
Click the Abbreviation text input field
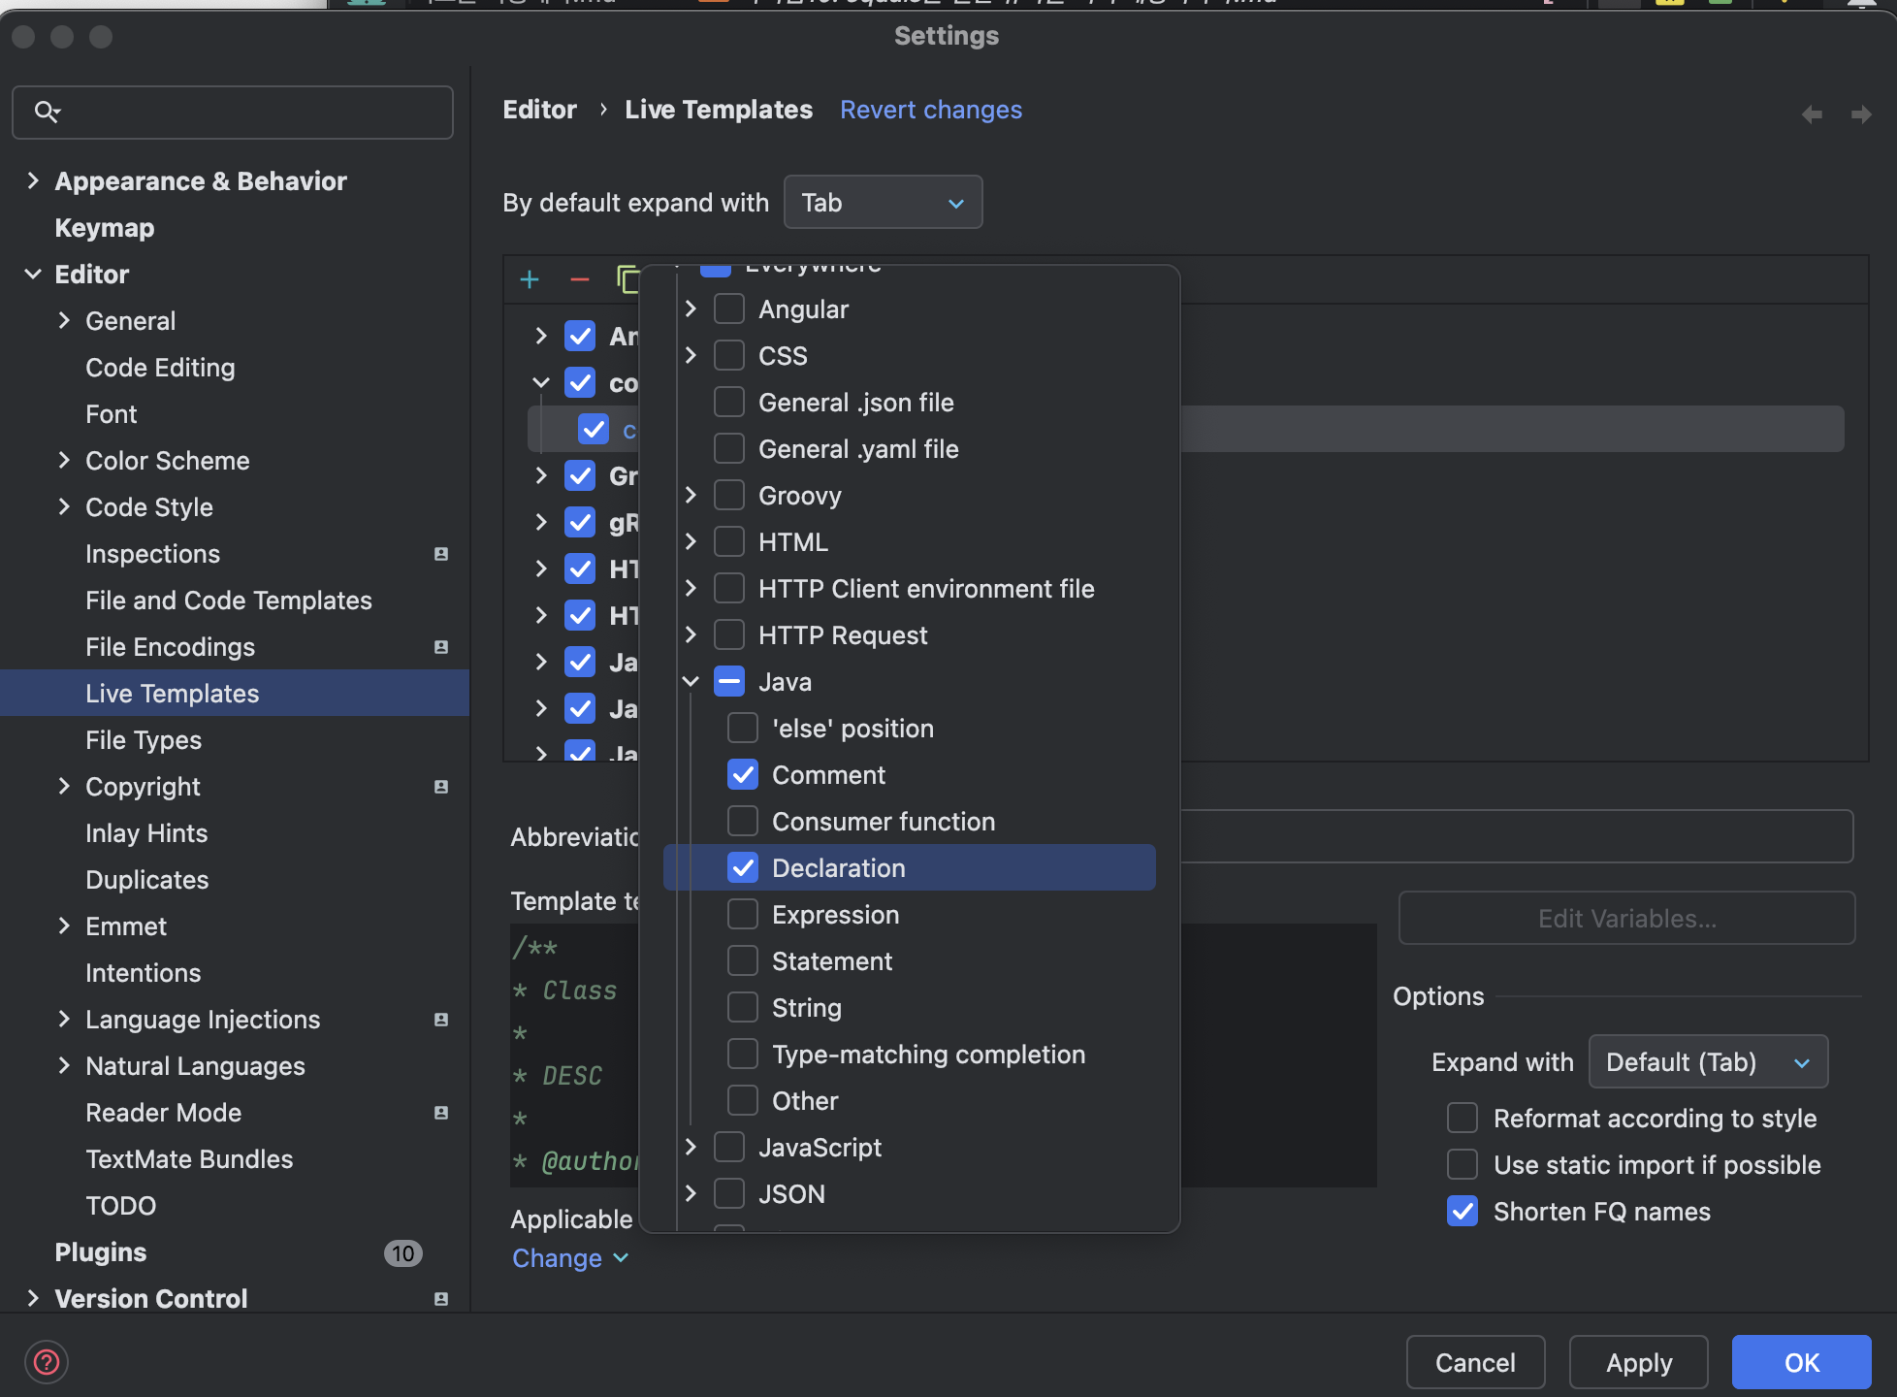1513,836
